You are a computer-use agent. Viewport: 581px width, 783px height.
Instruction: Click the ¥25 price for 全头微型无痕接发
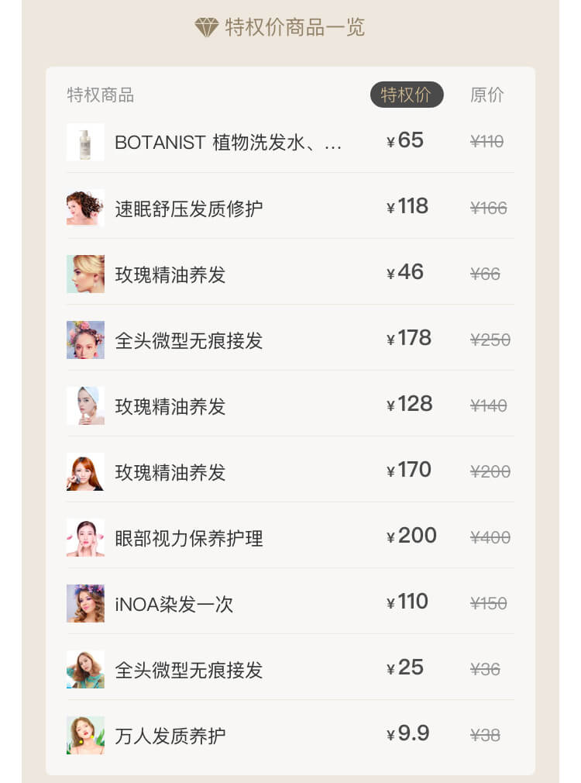(405, 667)
